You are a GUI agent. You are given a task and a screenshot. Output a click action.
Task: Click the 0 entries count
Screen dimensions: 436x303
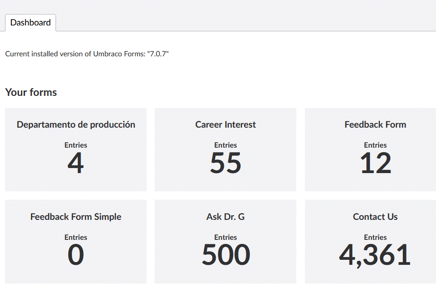76,255
